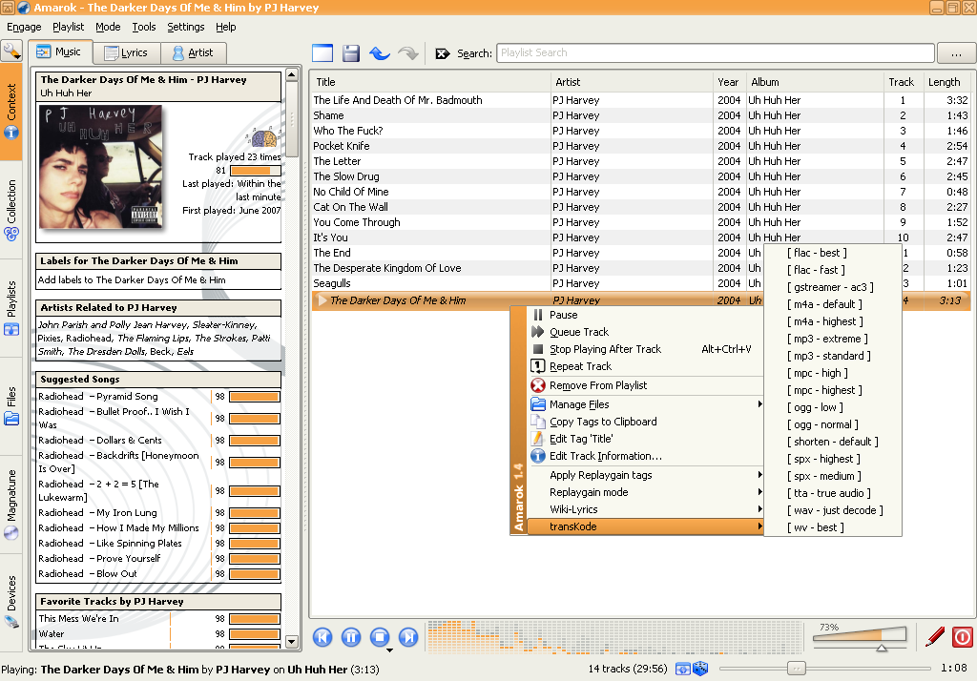Click the next track button
This screenshot has height=681, width=977.
point(408,637)
